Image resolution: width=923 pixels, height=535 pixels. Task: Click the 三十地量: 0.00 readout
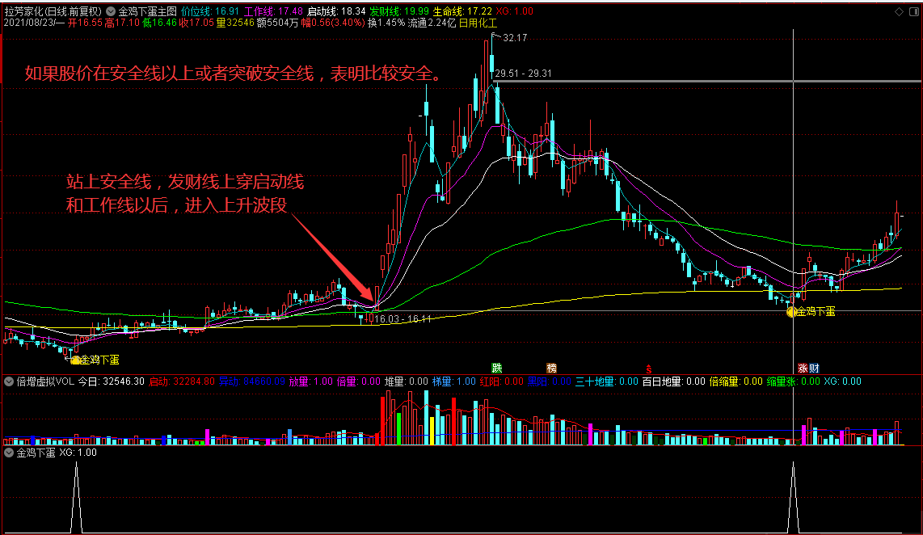(x=607, y=381)
